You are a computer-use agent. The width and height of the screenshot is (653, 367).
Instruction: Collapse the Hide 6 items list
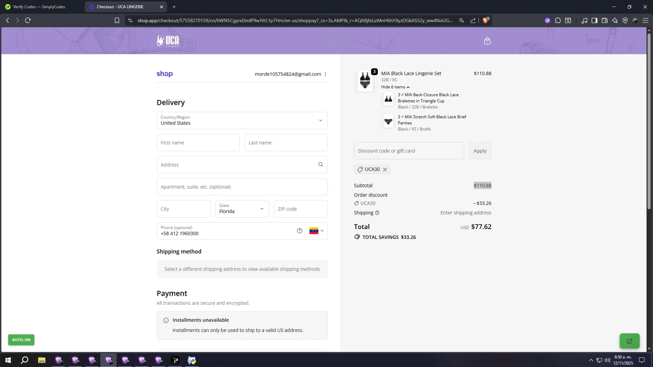point(395,87)
